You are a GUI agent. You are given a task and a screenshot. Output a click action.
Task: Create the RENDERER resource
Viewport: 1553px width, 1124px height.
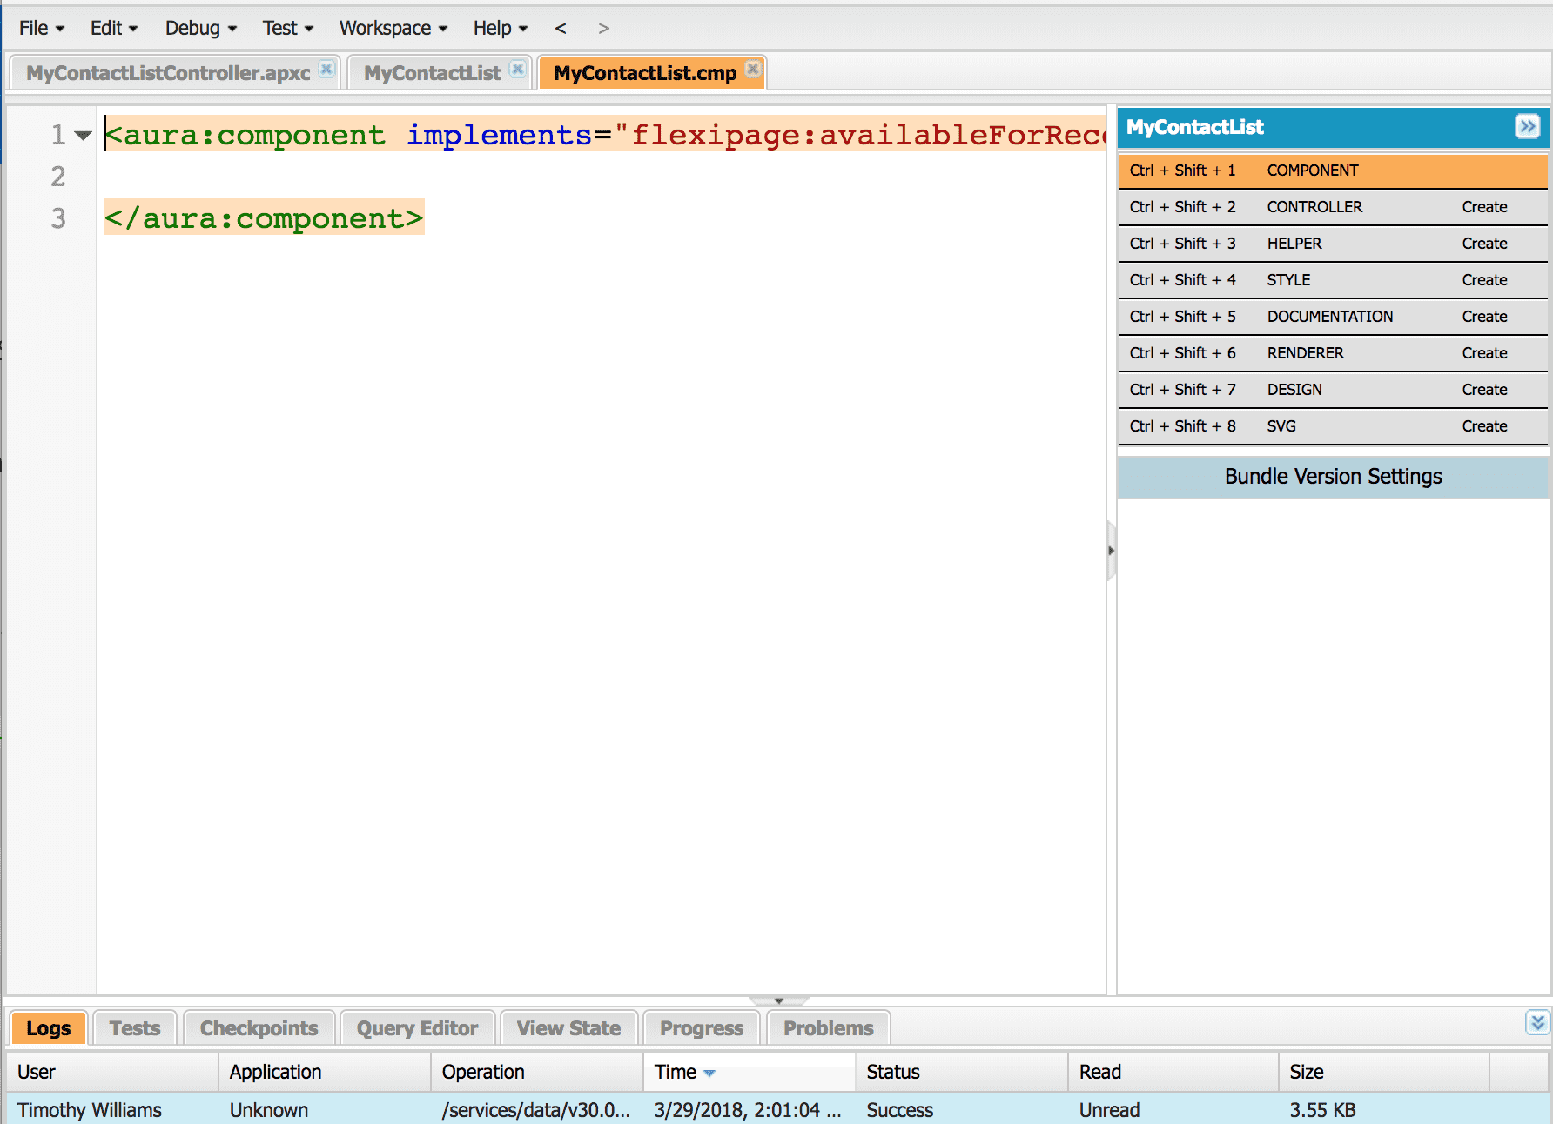click(x=1484, y=353)
